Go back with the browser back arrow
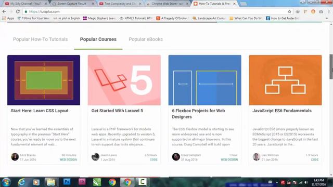The height and width of the screenshot is (187, 333). click(x=4, y=11)
